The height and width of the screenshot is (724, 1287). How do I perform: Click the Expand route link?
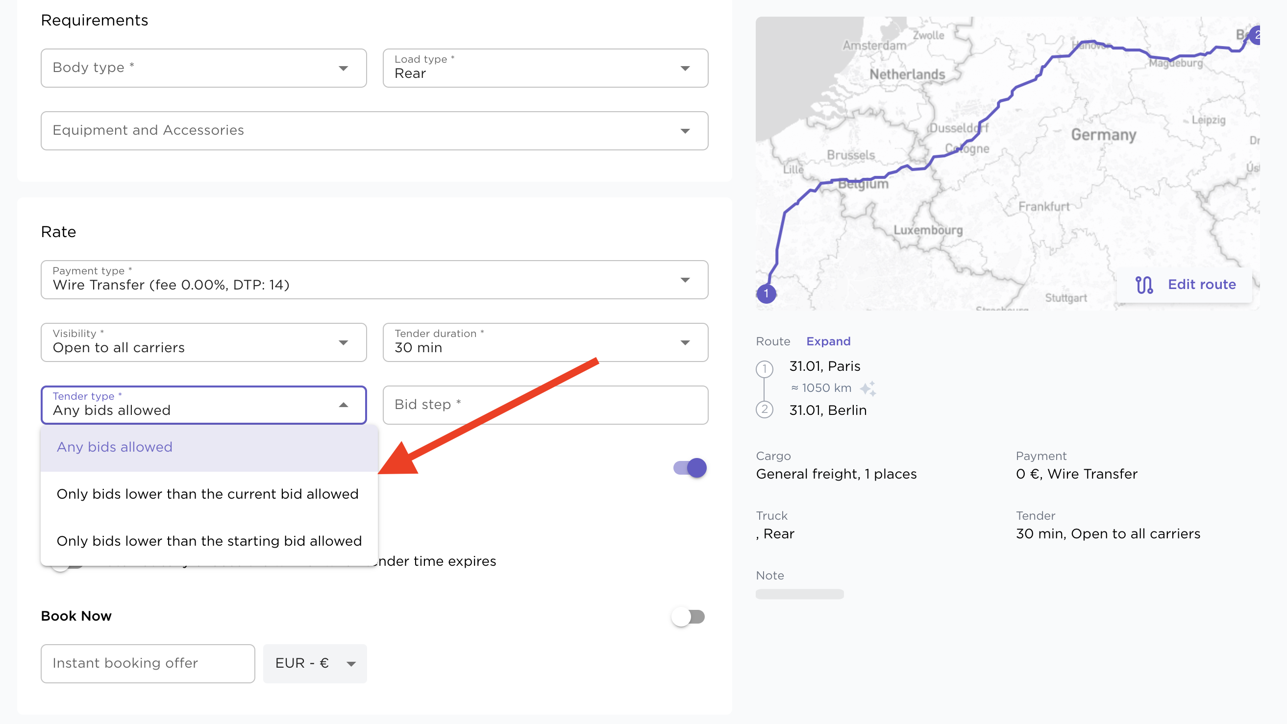tap(828, 341)
